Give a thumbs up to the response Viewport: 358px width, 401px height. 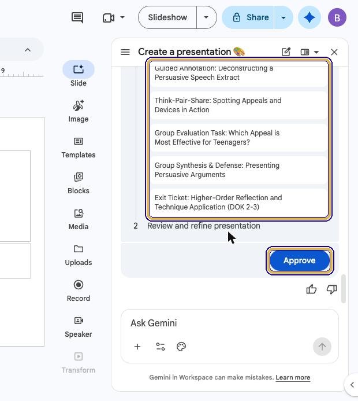click(x=311, y=289)
